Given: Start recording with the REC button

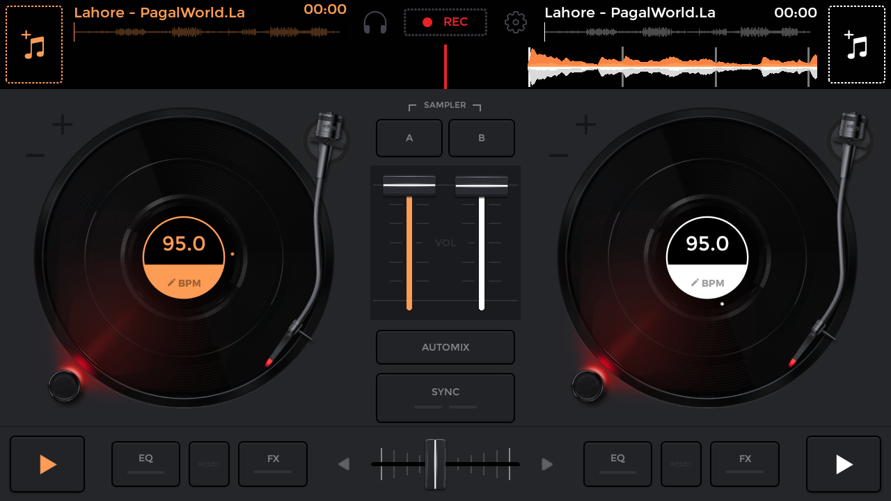Looking at the screenshot, I should (445, 22).
